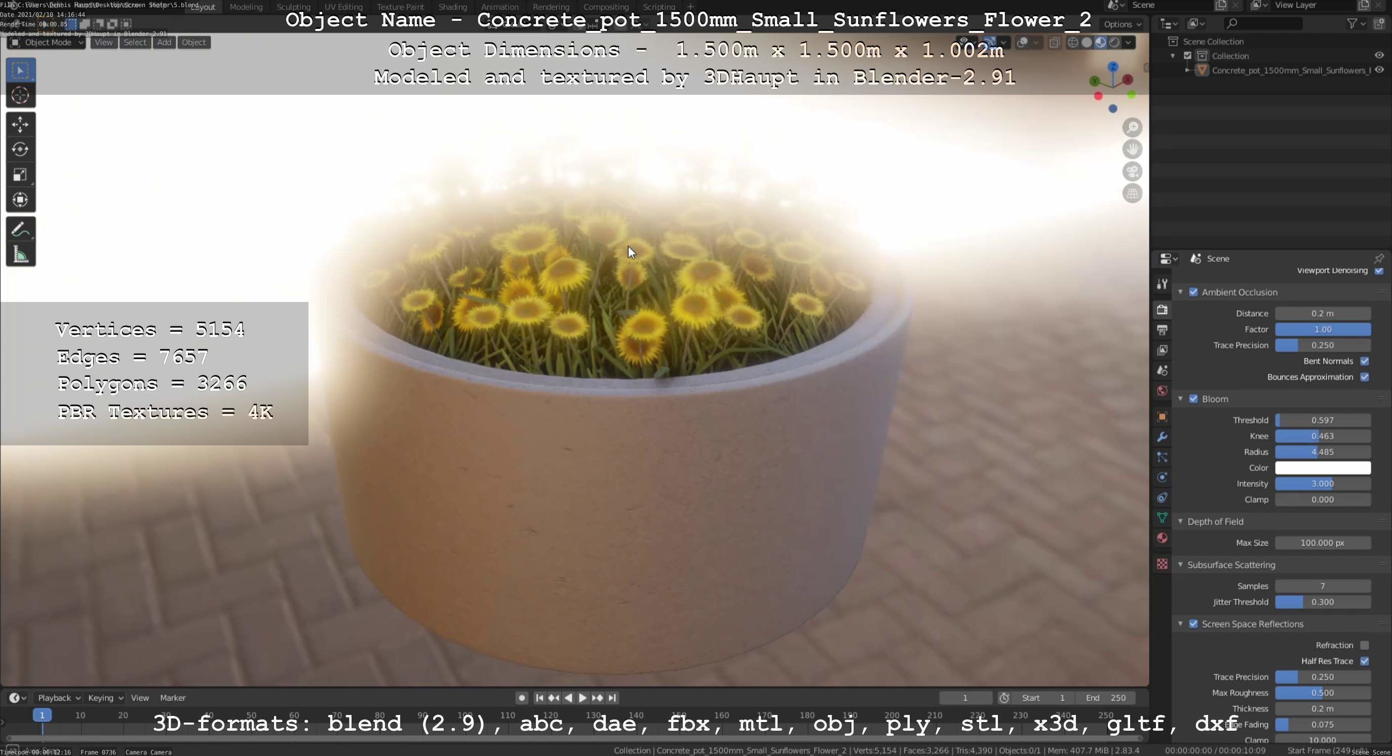Click new collection icon in Outliner

[x=1378, y=23]
